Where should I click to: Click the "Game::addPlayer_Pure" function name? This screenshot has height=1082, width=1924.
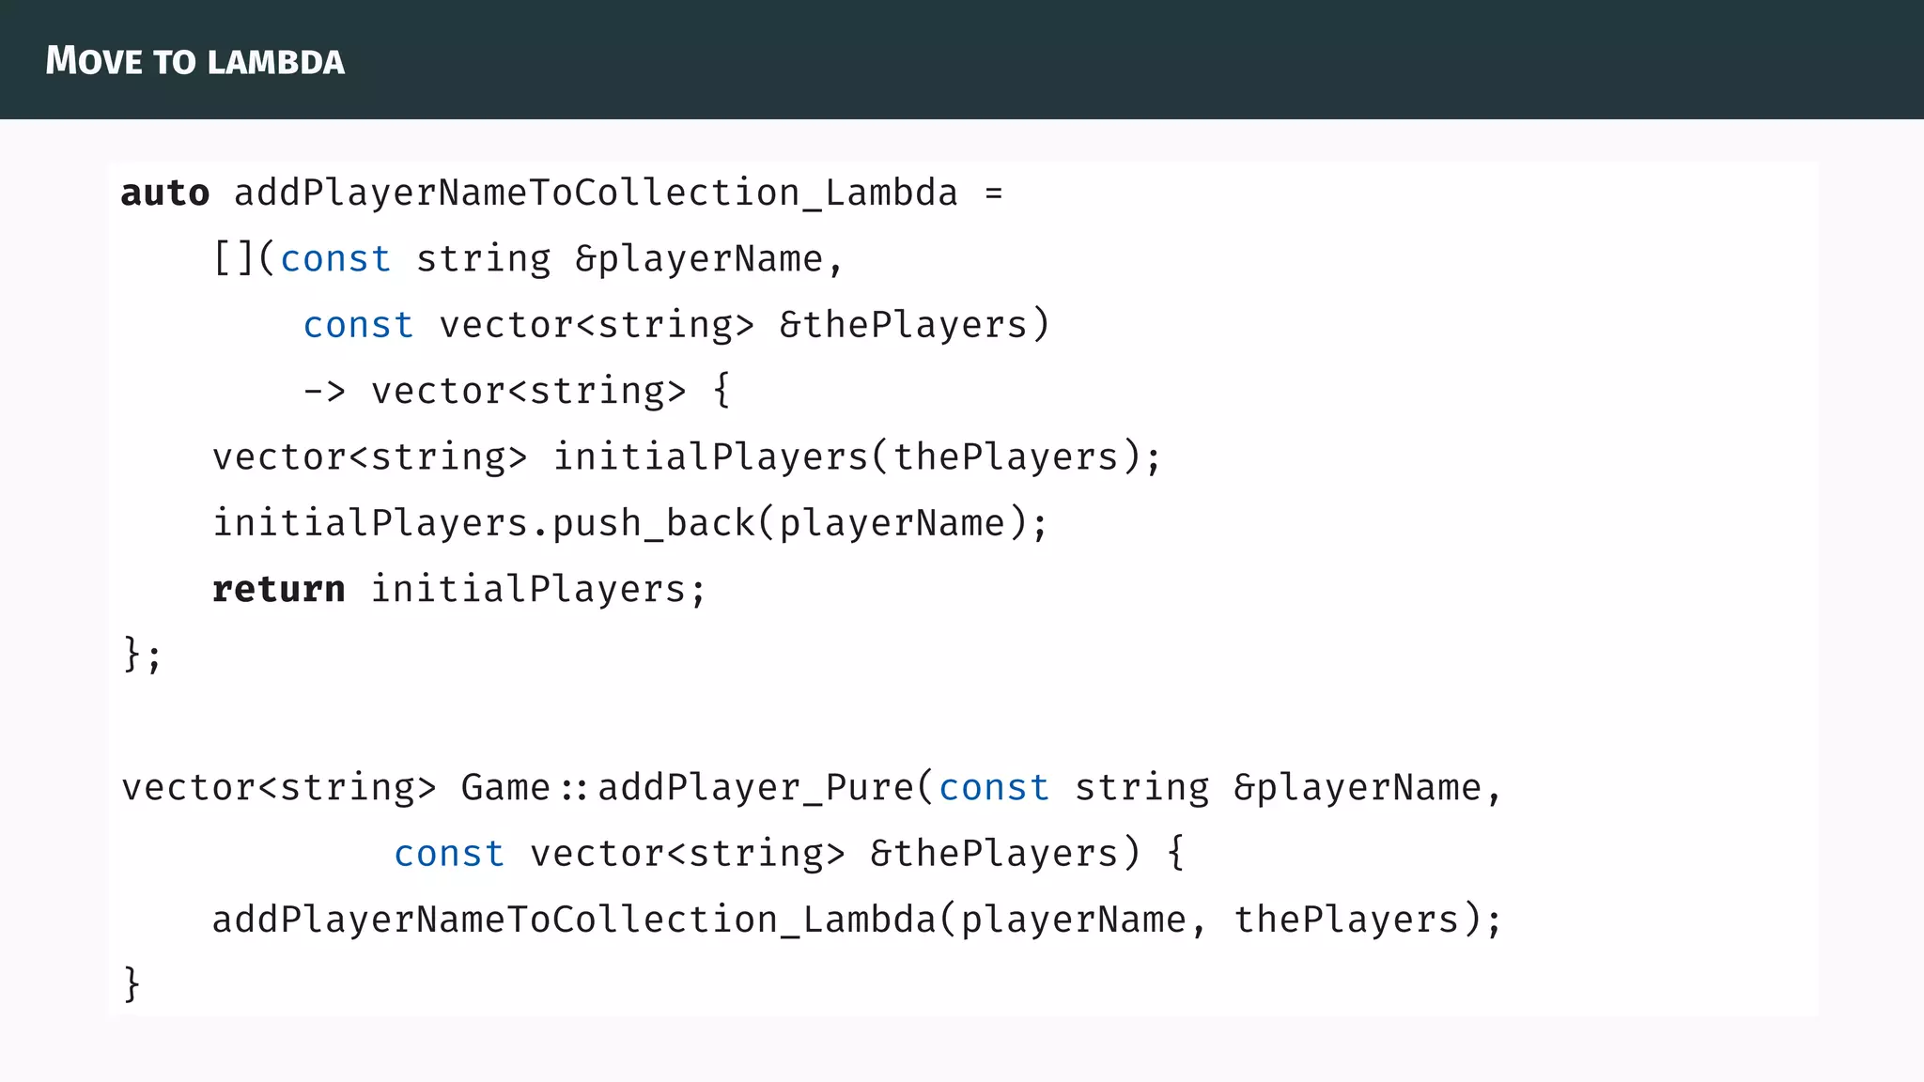click(x=686, y=788)
